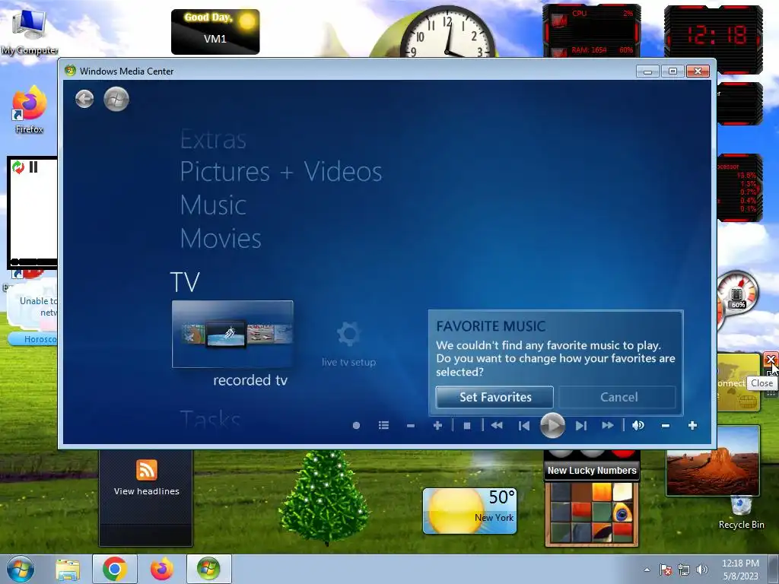Click the Good Day VM1 gadget
Screen dimensions: 779x584
pos(215,32)
